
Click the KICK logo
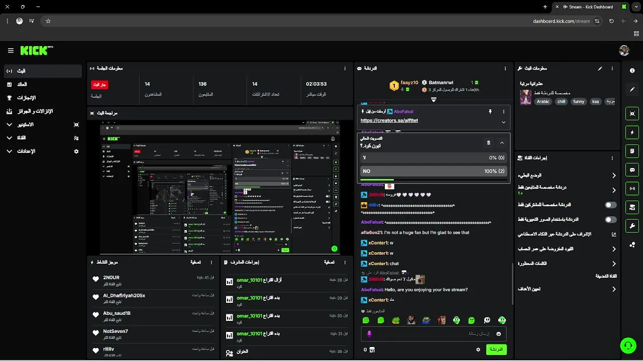[36, 50]
